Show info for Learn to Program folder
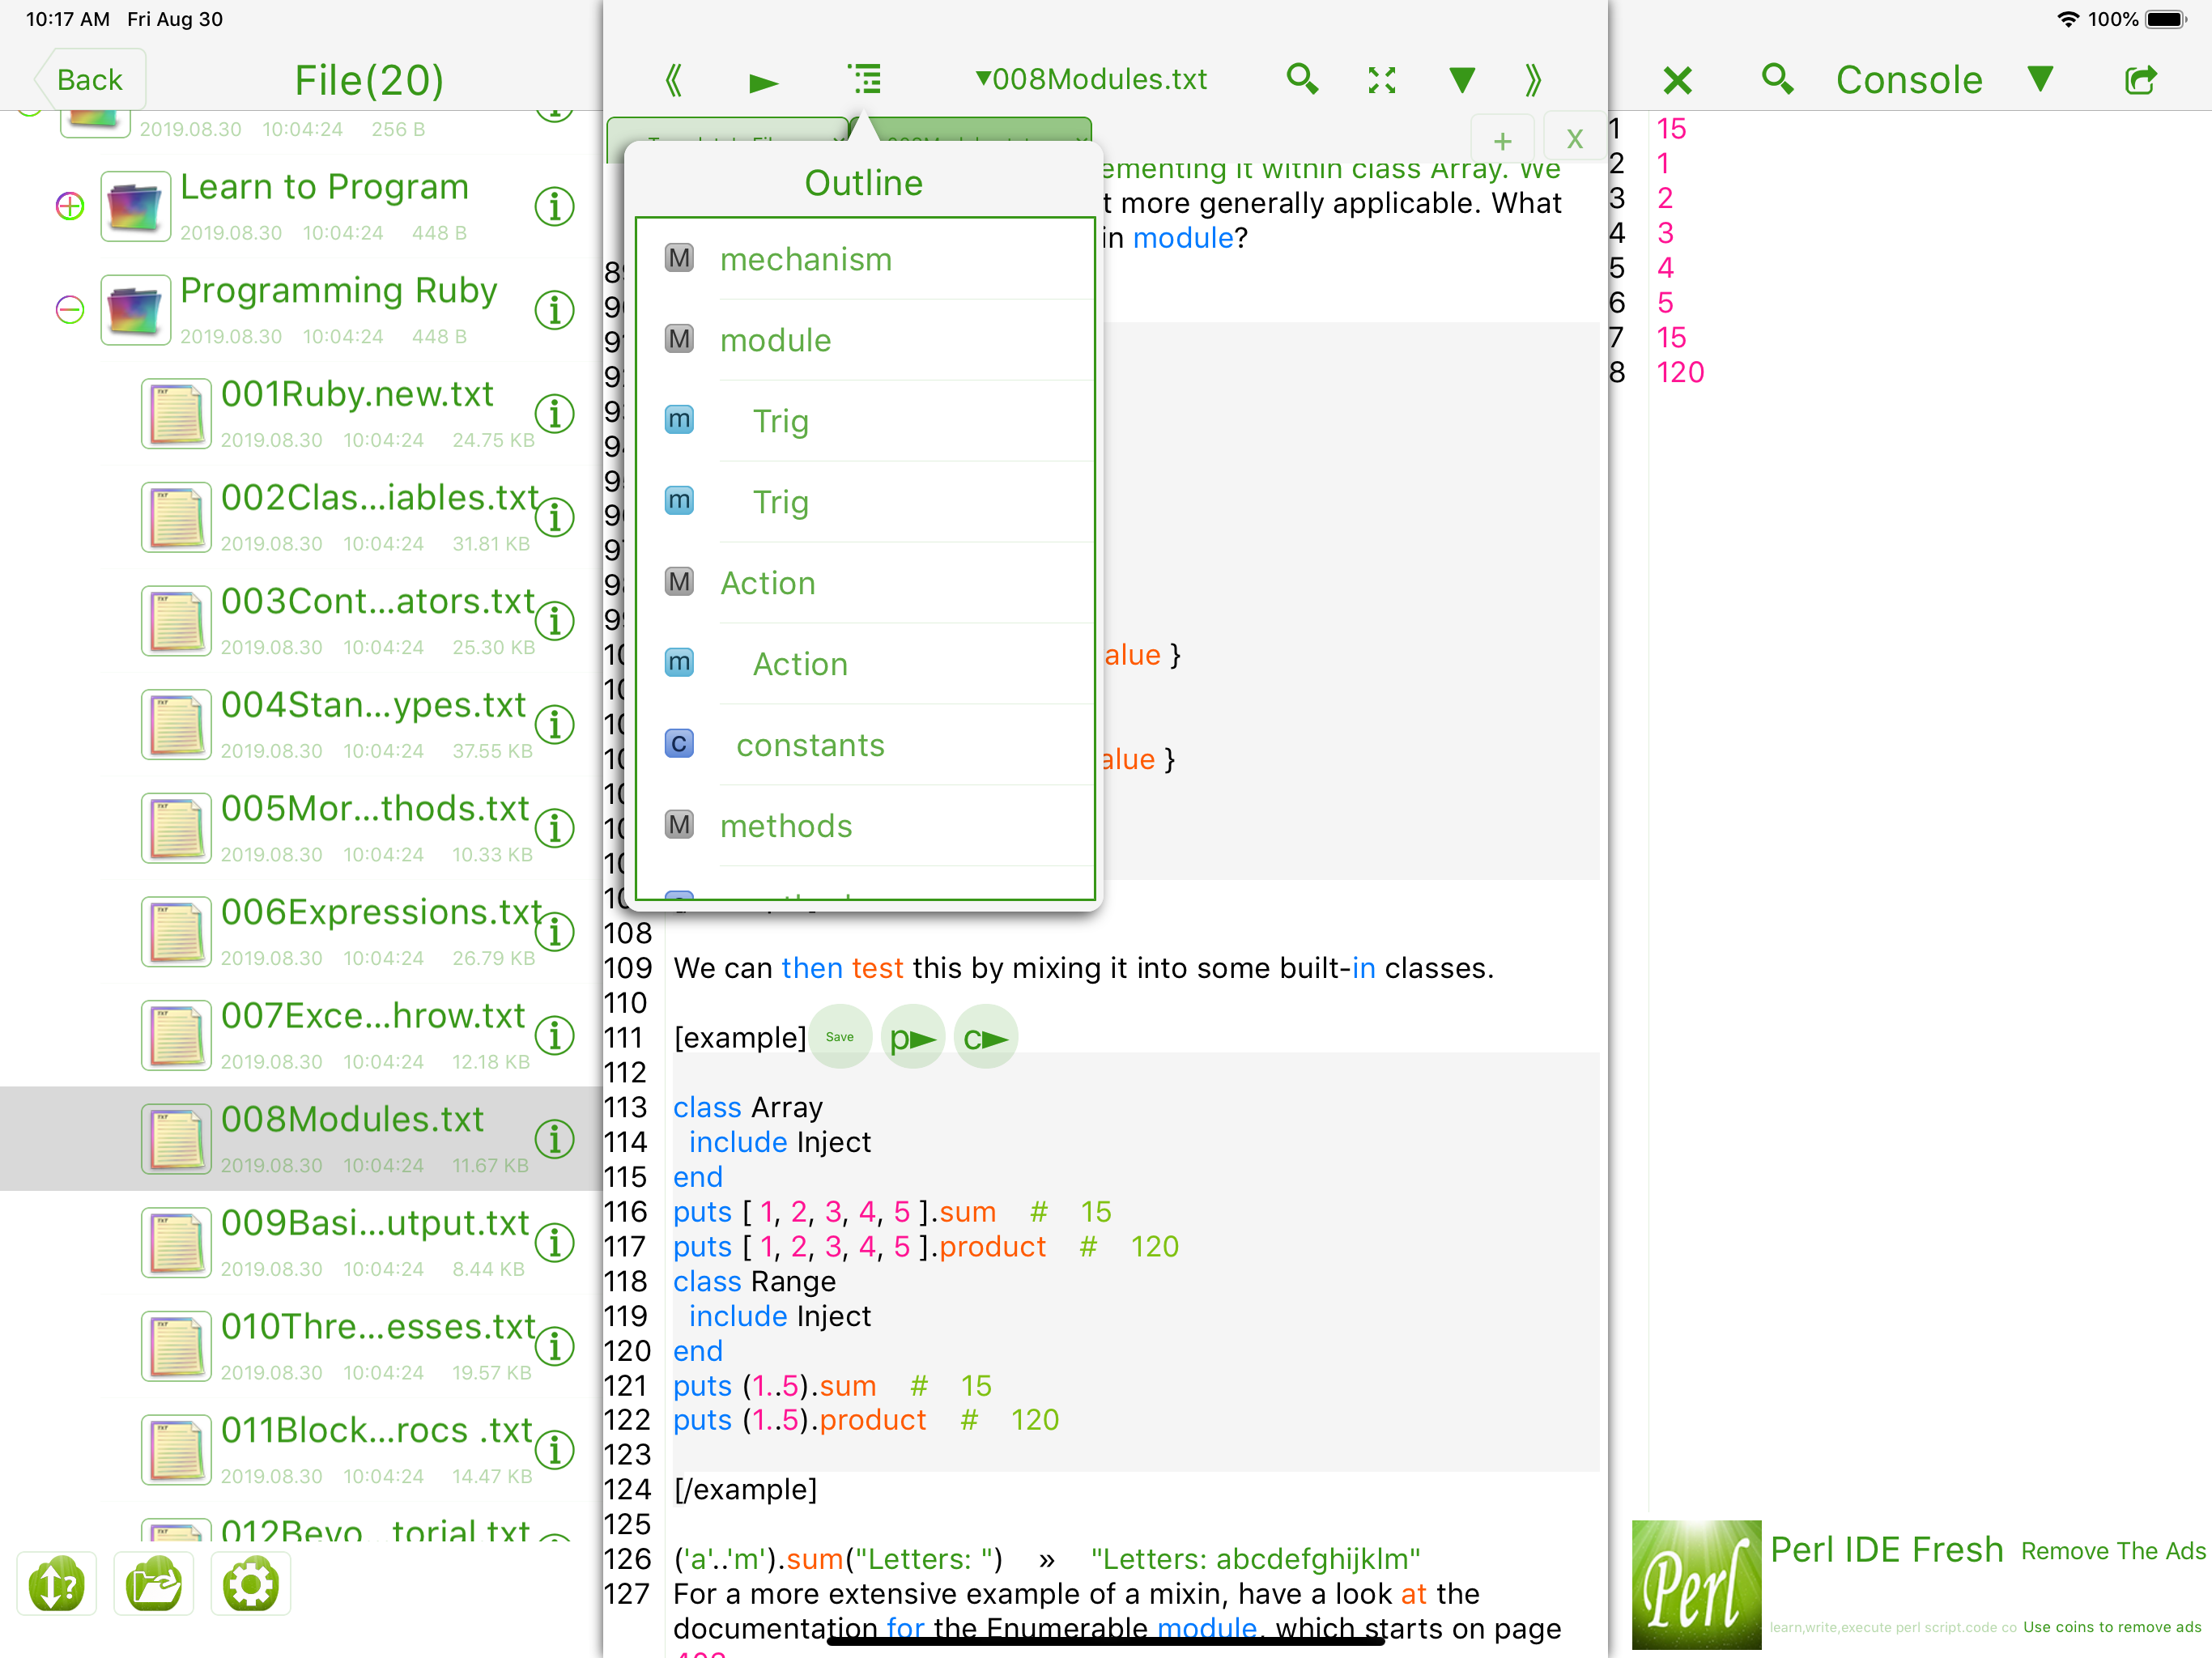The height and width of the screenshot is (1658, 2212). click(554, 207)
